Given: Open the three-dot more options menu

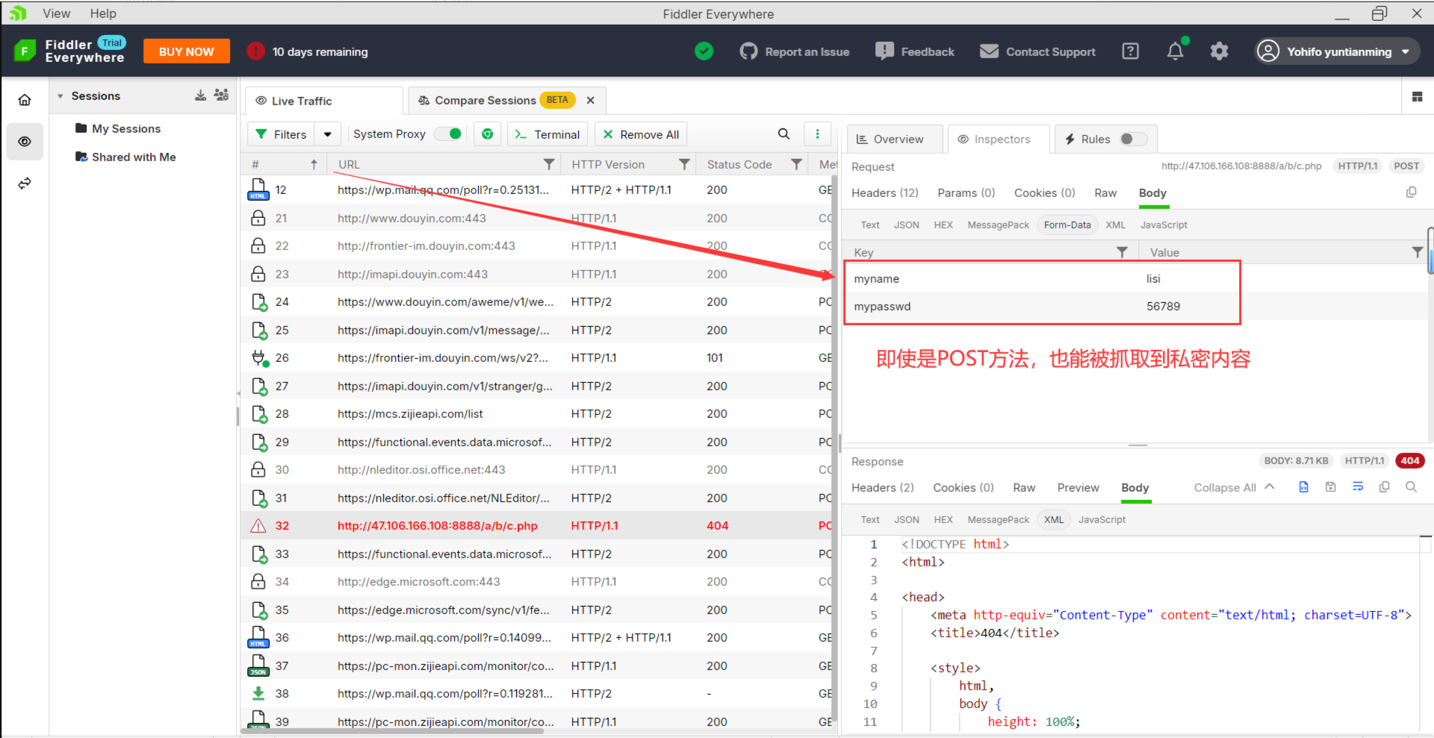Looking at the screenshot, I should [x=817, y=134].
